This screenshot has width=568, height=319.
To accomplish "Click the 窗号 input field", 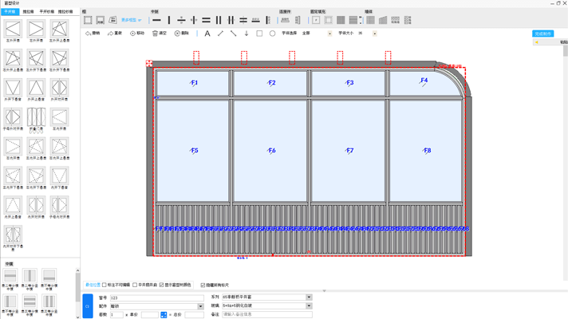I will 156,297.
